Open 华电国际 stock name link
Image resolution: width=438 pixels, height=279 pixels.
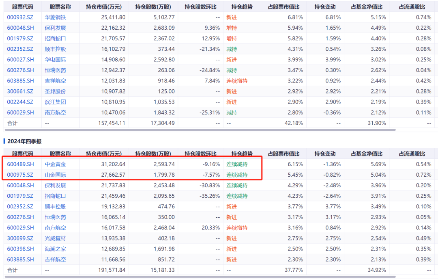coord(55,60)
